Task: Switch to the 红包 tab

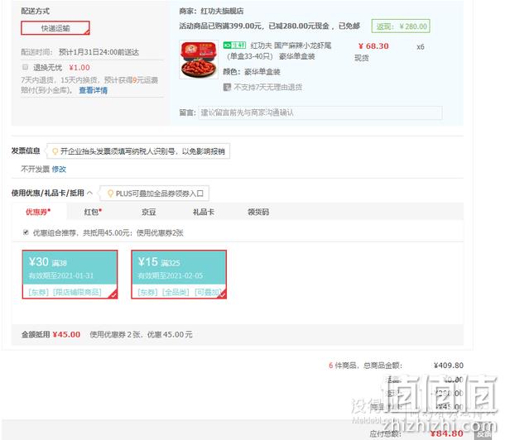Action: pyautogui.click(x=93, y=212)
